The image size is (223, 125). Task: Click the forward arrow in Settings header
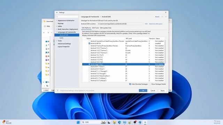(x=166, y=17)
